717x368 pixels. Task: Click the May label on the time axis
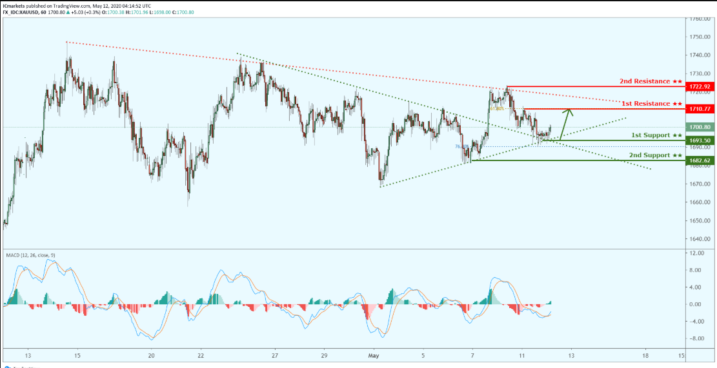click(x=374, y=355)
